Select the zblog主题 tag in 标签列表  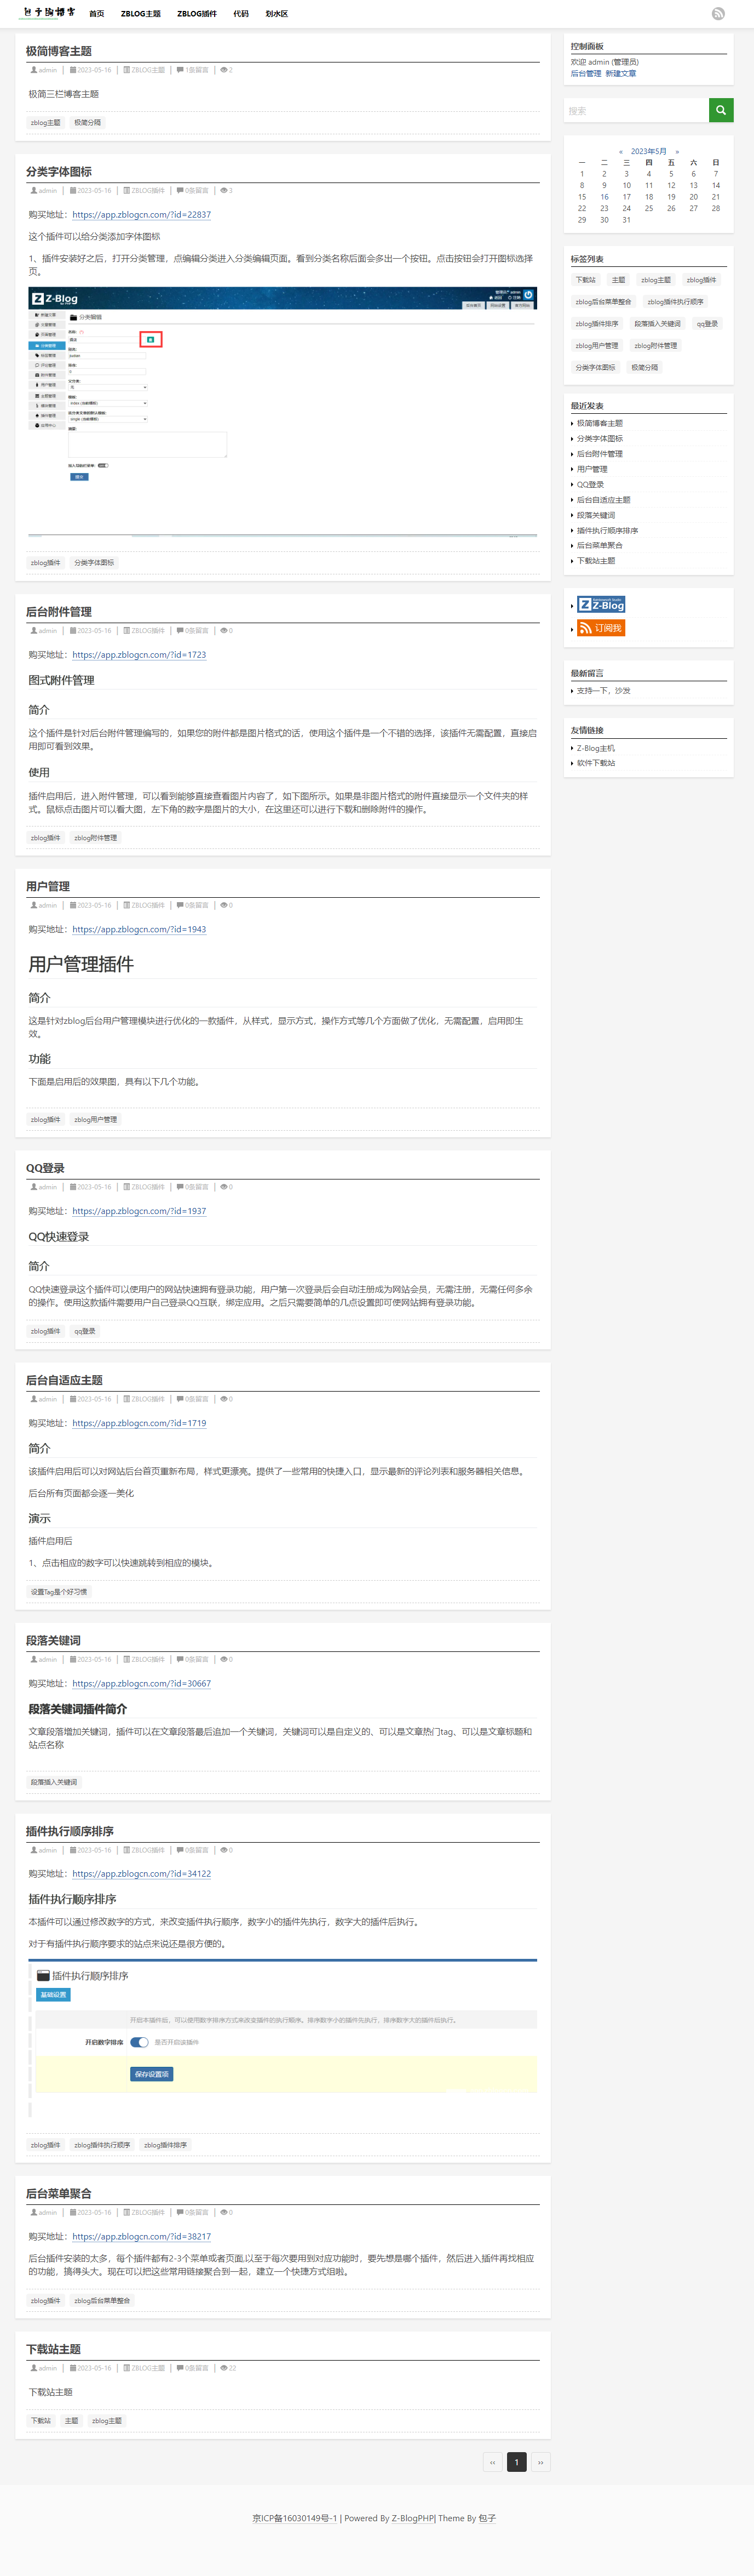[656, 280]
